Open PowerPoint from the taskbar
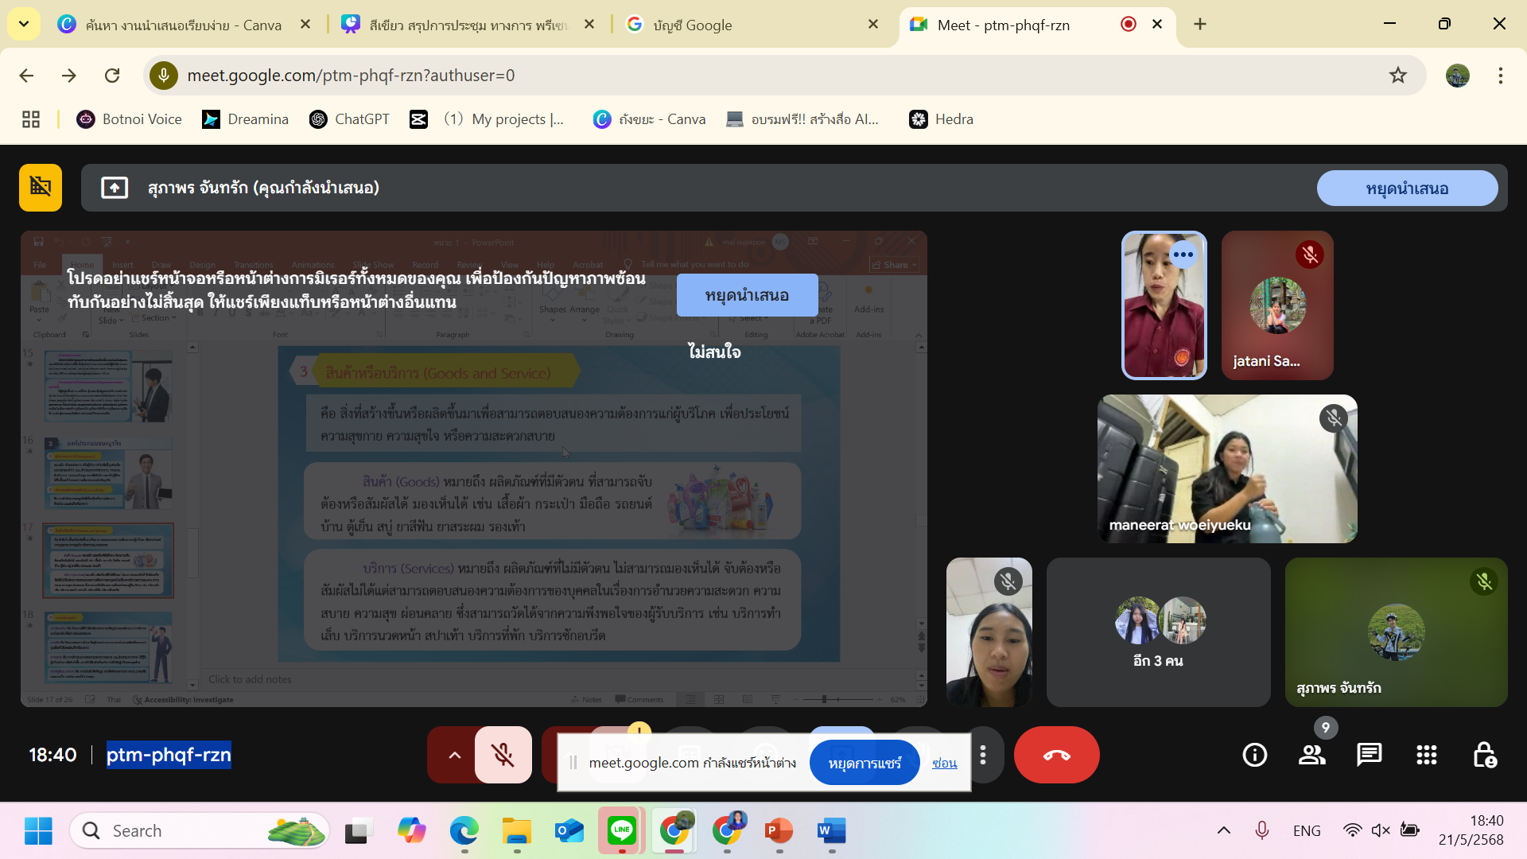The width and height of the screenshot is (1527, 859). click(779, 831)
